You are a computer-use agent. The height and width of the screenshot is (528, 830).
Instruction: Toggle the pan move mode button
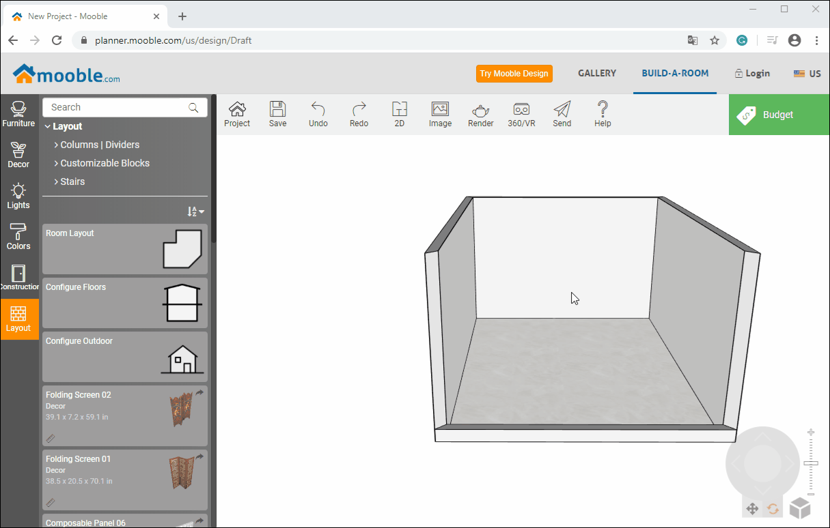[x=752, y=508]
